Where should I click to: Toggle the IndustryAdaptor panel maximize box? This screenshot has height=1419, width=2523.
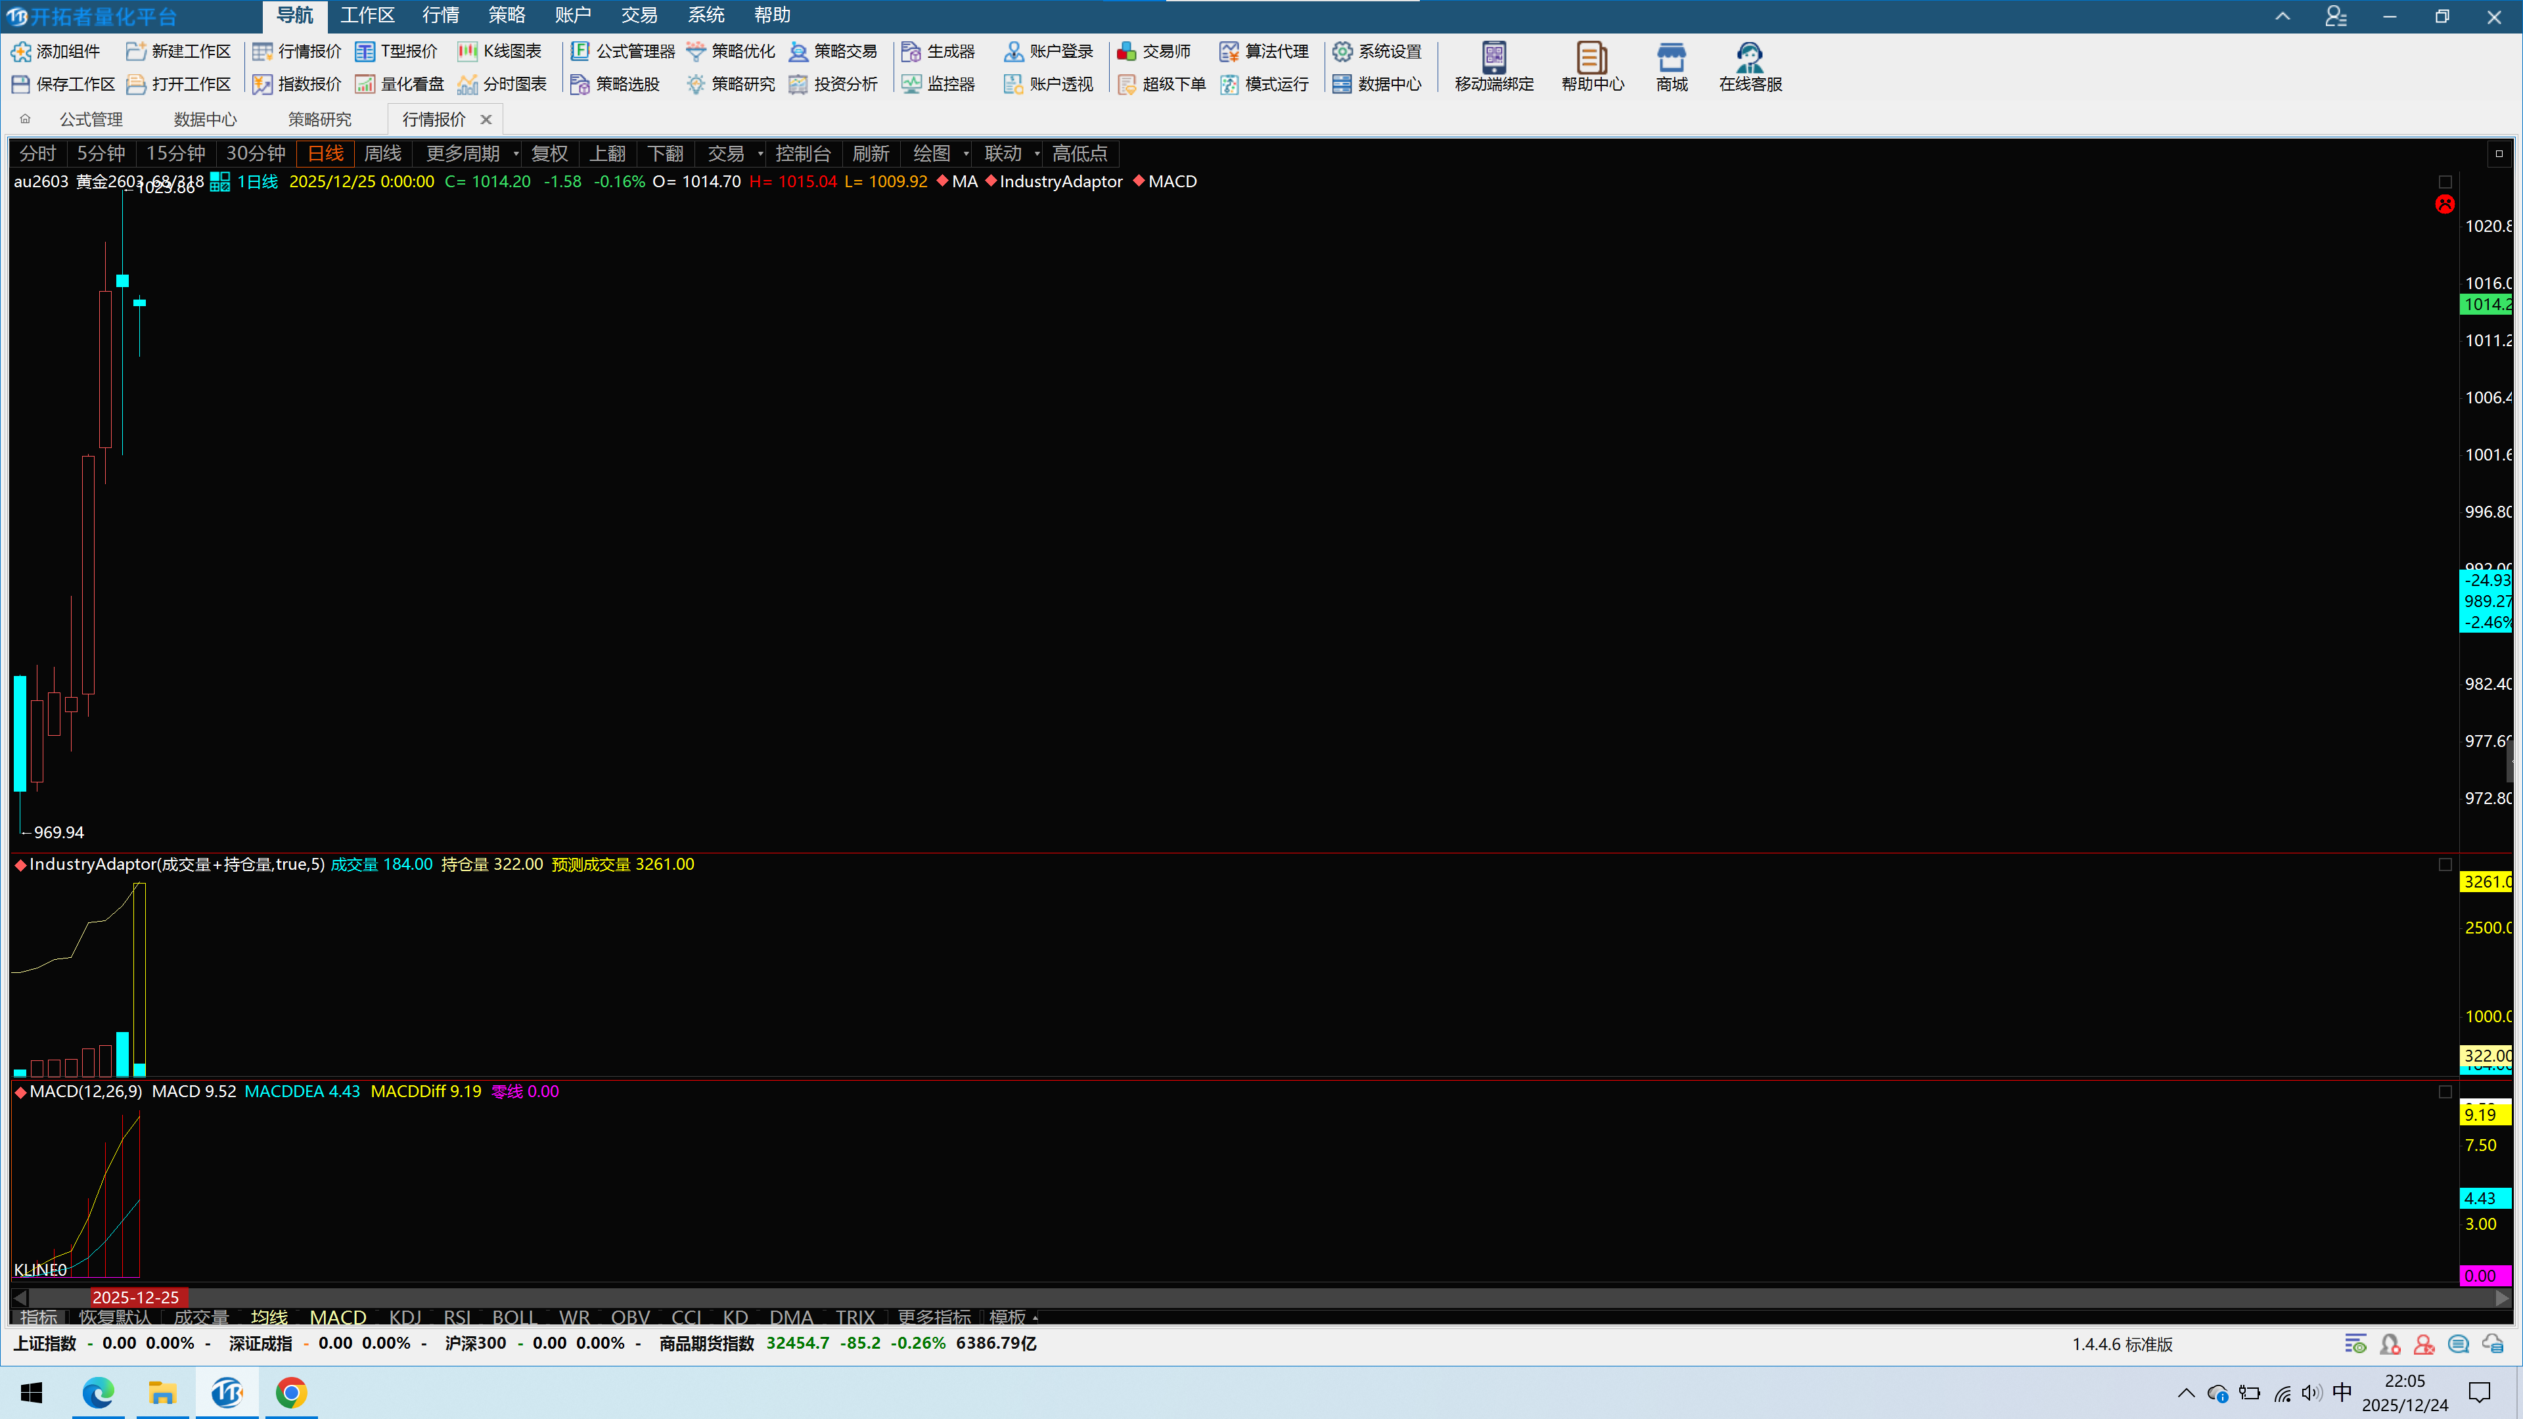point(2445,865)
